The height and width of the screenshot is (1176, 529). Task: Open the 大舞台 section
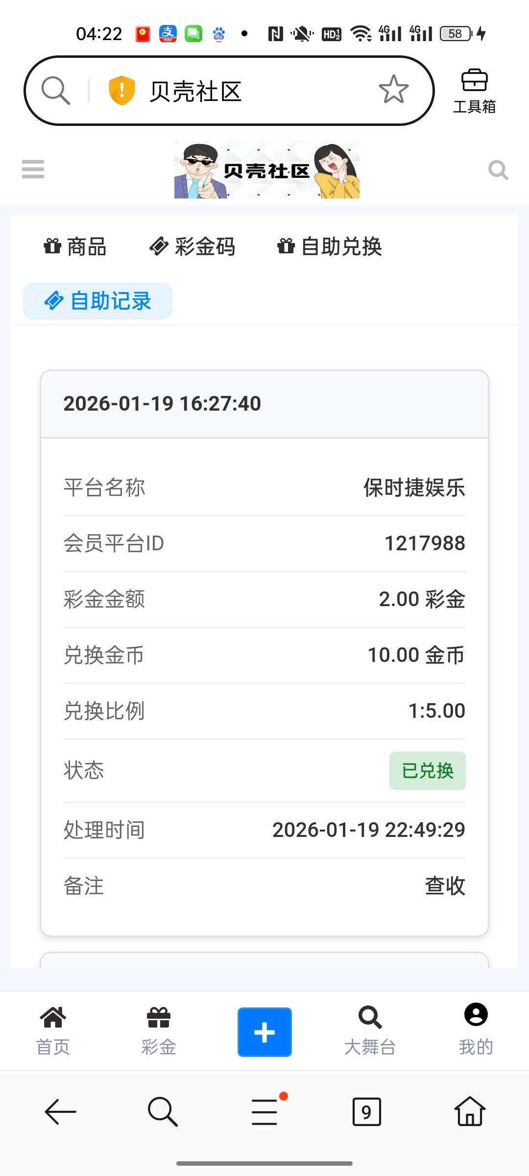(x=370, y=1031)
